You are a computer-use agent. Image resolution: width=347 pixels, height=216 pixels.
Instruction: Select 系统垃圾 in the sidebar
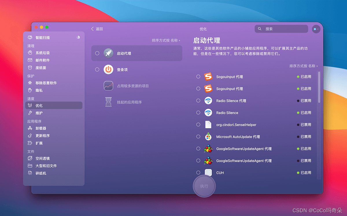click(x=53, y=53)
